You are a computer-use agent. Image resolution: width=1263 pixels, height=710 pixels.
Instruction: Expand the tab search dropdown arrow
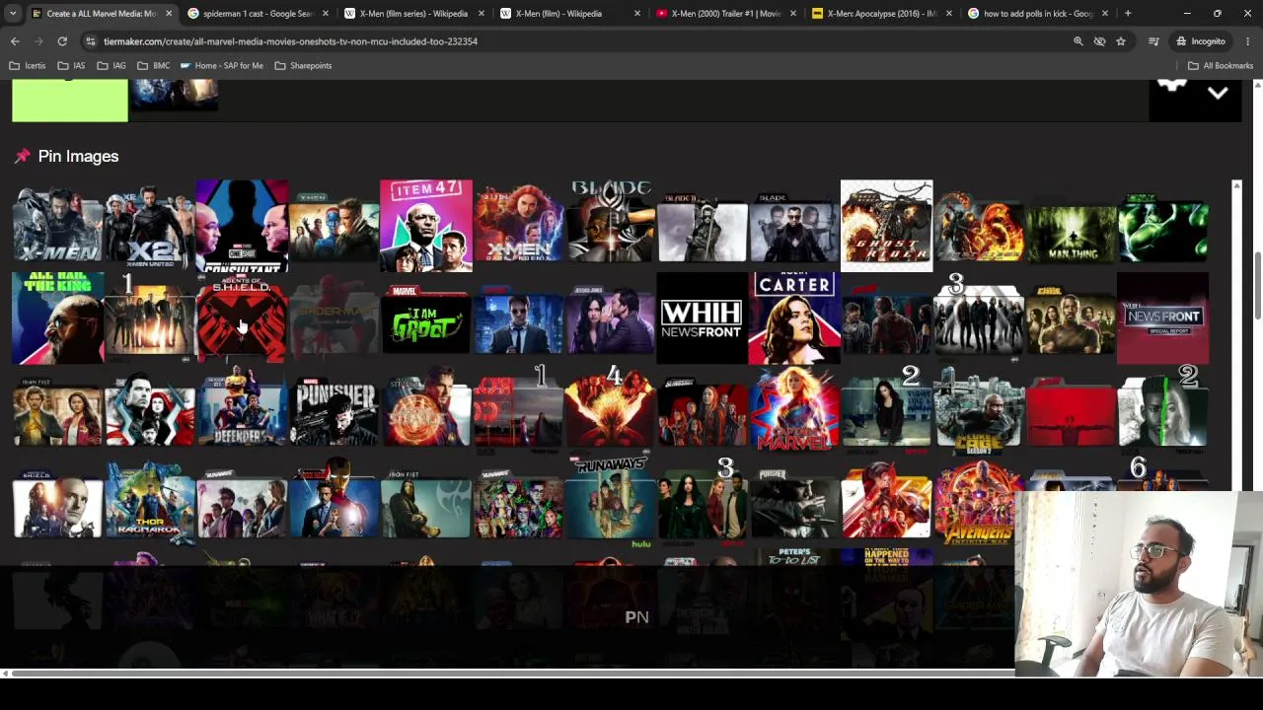click(x=15, y=14)
